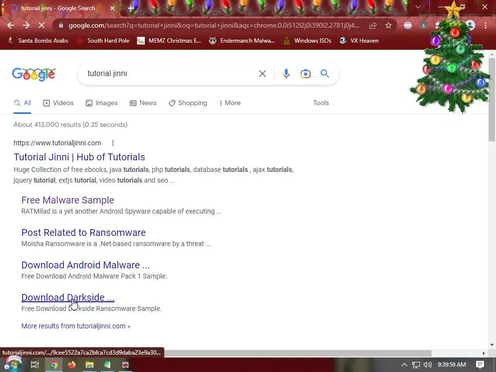The height and width of the screenshot is (372, 496).
Task: Open Chrome's three-dot menu
Action: [485, 25]
